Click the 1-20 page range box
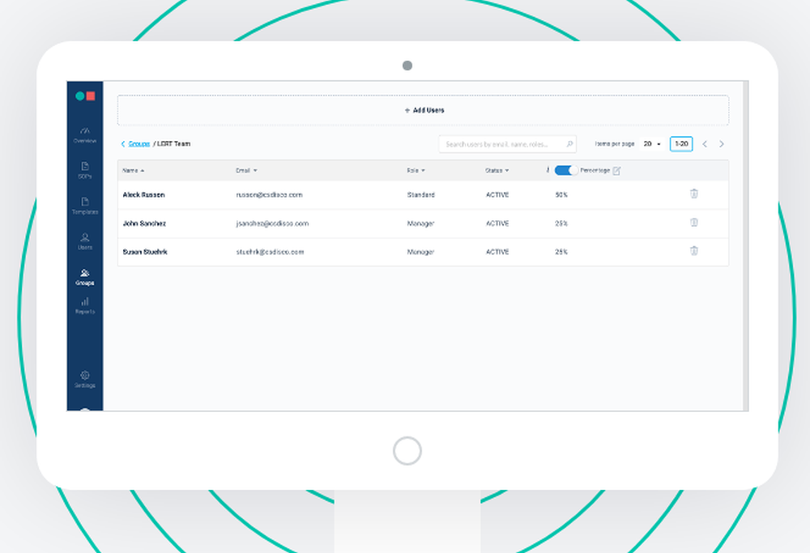The height and width of the screenshot is (553, 810). point(681,144)
